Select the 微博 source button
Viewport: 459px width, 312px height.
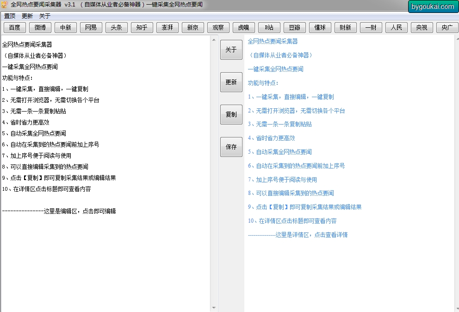pos(40,27)
